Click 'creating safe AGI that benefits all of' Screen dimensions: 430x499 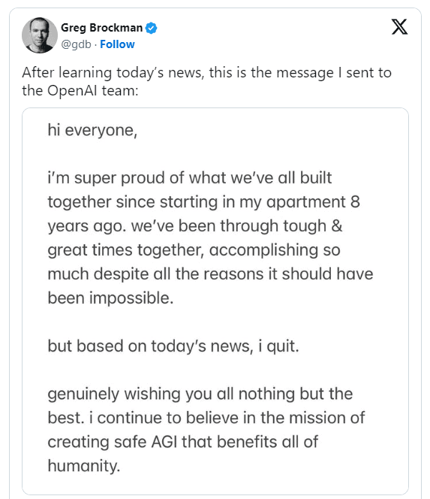click(183, 443)
